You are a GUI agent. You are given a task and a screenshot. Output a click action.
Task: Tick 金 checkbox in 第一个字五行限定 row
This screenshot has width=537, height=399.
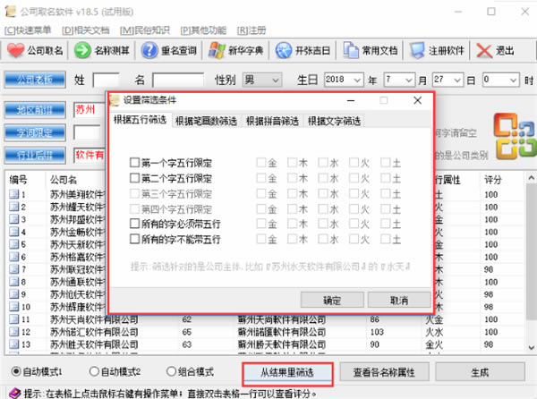tap(261, 162)
